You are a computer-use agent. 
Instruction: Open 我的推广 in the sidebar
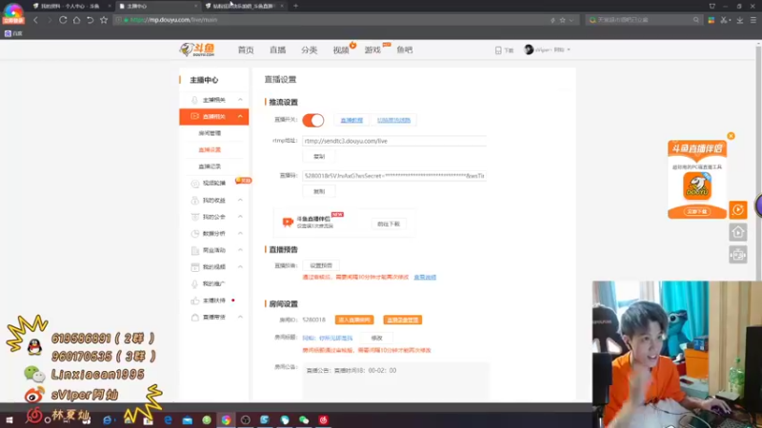point(213,283)
